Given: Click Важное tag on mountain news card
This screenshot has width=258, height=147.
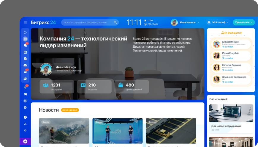Looking at the screenshot, I should [46, 122].
